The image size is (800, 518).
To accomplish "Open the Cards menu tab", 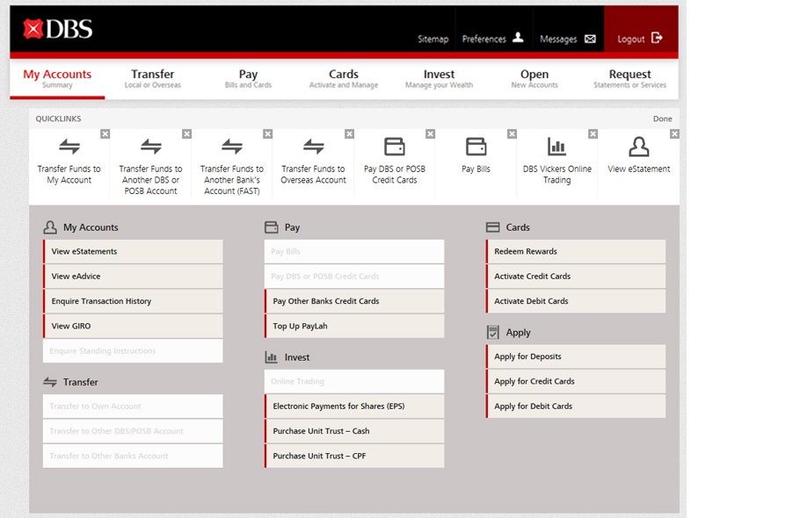I will (344, 79).
